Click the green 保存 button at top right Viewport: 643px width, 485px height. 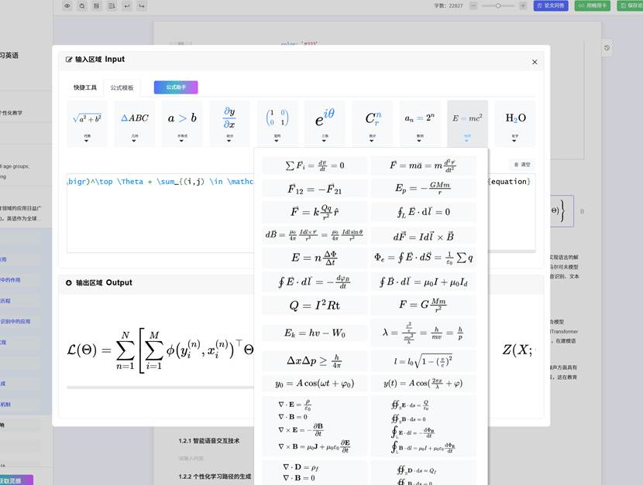tap(630, 5)
